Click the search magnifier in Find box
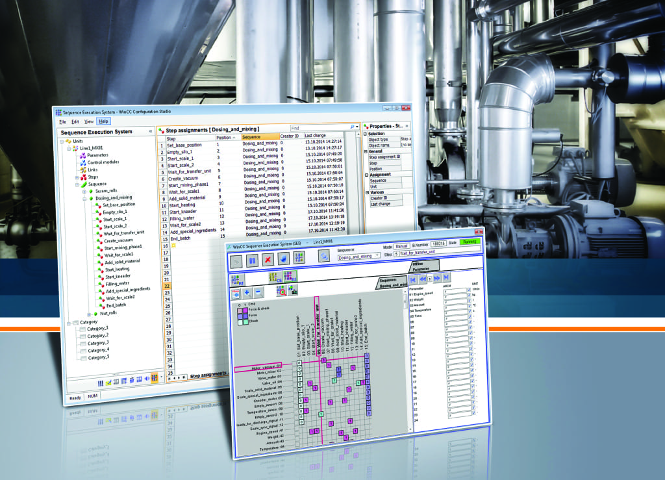This screenshot has width=665, height=480. (352, 127)
